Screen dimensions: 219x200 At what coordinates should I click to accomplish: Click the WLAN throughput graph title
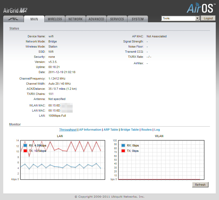[159, 136]
